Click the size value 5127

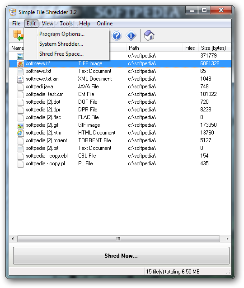(x=206, y=141)
